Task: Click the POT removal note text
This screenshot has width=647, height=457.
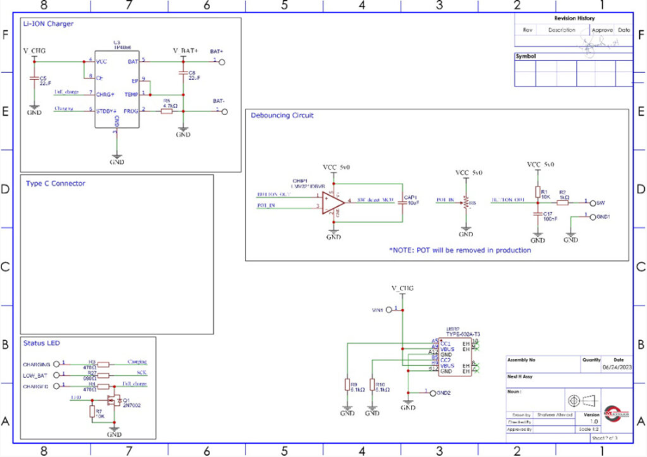Action: (x=460, y=250)
